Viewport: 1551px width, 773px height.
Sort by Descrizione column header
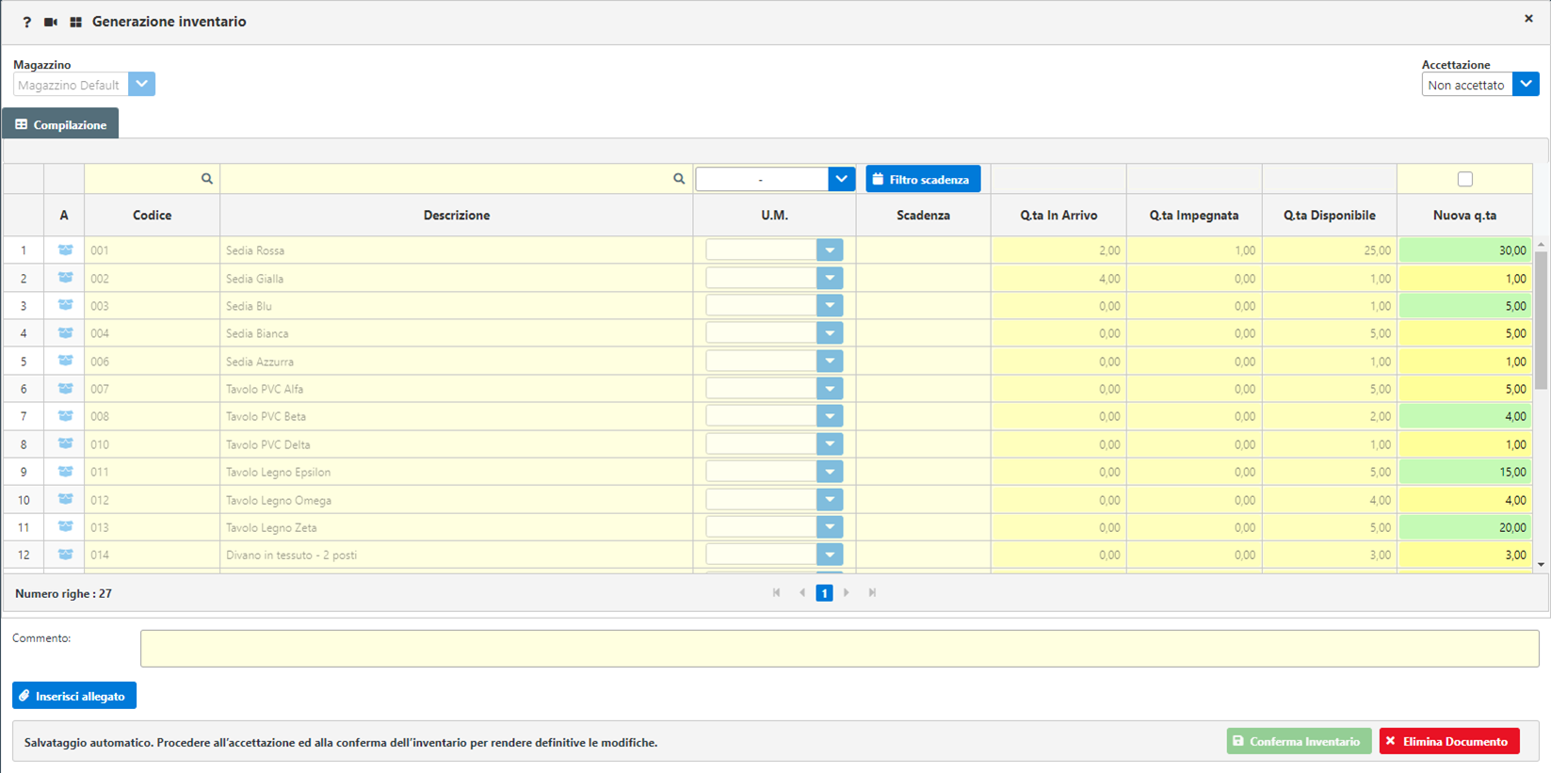(457, 216)
